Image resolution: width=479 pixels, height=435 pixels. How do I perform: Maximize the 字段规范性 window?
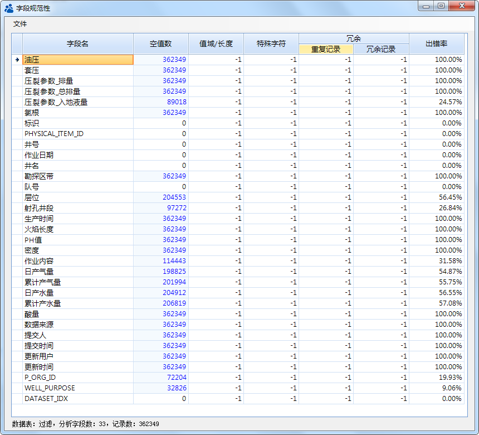[x=441, y=6]
